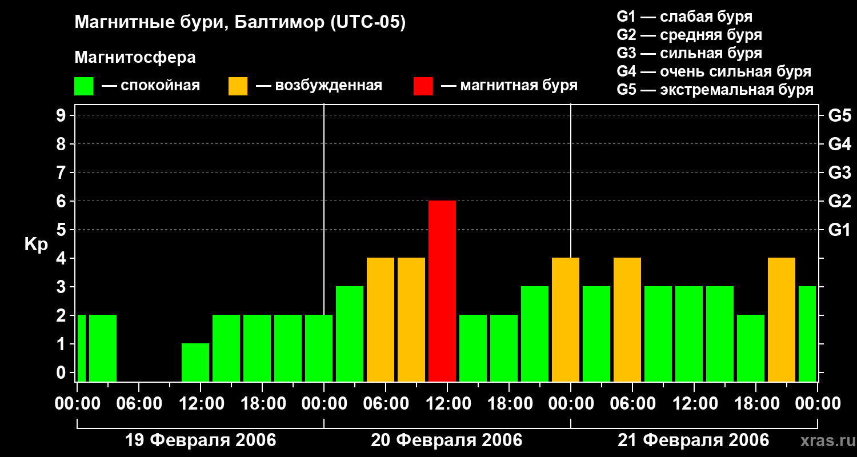Click the '— возбужденная' legend label
The height and width of the screenshot is (457, 857).
[x=319, y=86]
